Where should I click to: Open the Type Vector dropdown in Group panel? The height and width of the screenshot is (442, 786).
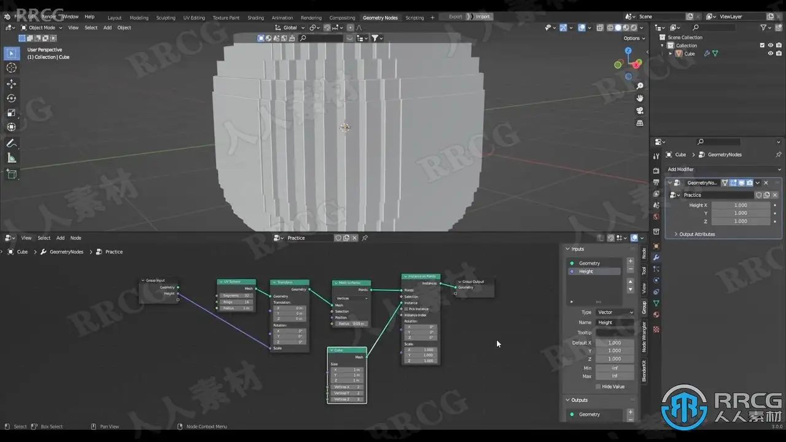[614, 312]
